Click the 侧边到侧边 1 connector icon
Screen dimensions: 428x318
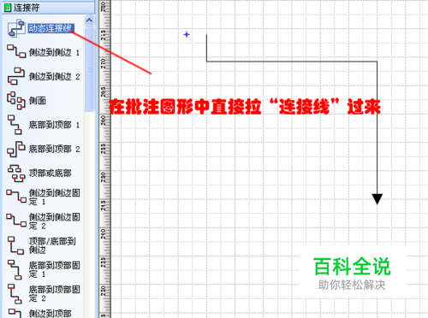point(16,51)
